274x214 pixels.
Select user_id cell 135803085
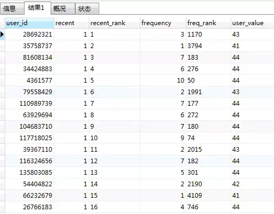[x=29, y=173]
